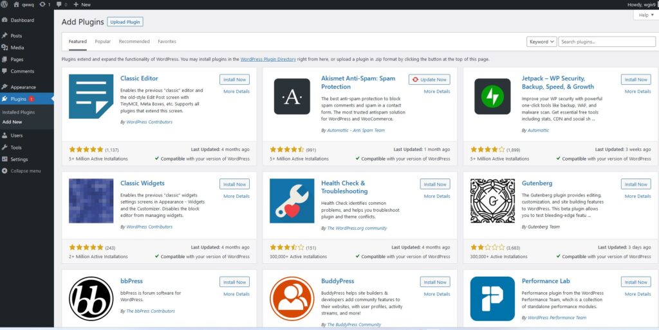Viewport: 659px width, 330px height.
Task: Switch to the Popular tab
Action: click(102, 42)
